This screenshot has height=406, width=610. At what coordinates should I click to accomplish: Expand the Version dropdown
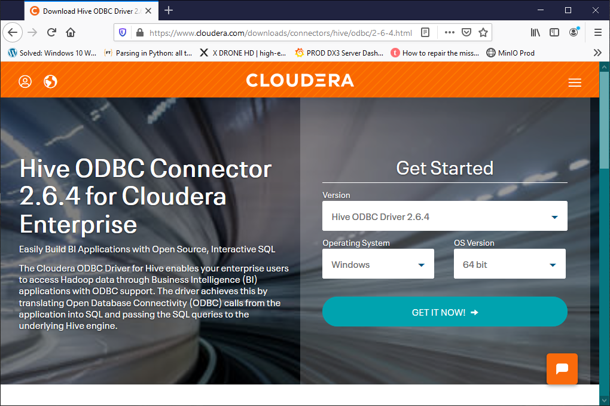(445, 216)
